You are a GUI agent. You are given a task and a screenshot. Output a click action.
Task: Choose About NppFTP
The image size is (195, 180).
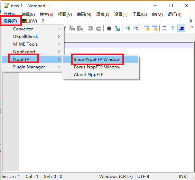[x=101, y=75]
